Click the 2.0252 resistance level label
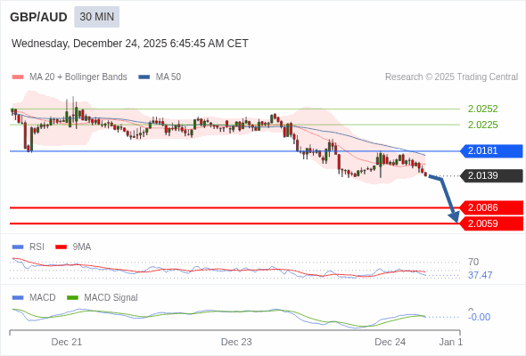The width and height of the screenshot is (526, 356). pyautogui.click(x=482, y=109)
